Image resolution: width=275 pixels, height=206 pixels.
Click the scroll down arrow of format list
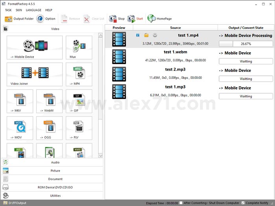tap(101, 155)
